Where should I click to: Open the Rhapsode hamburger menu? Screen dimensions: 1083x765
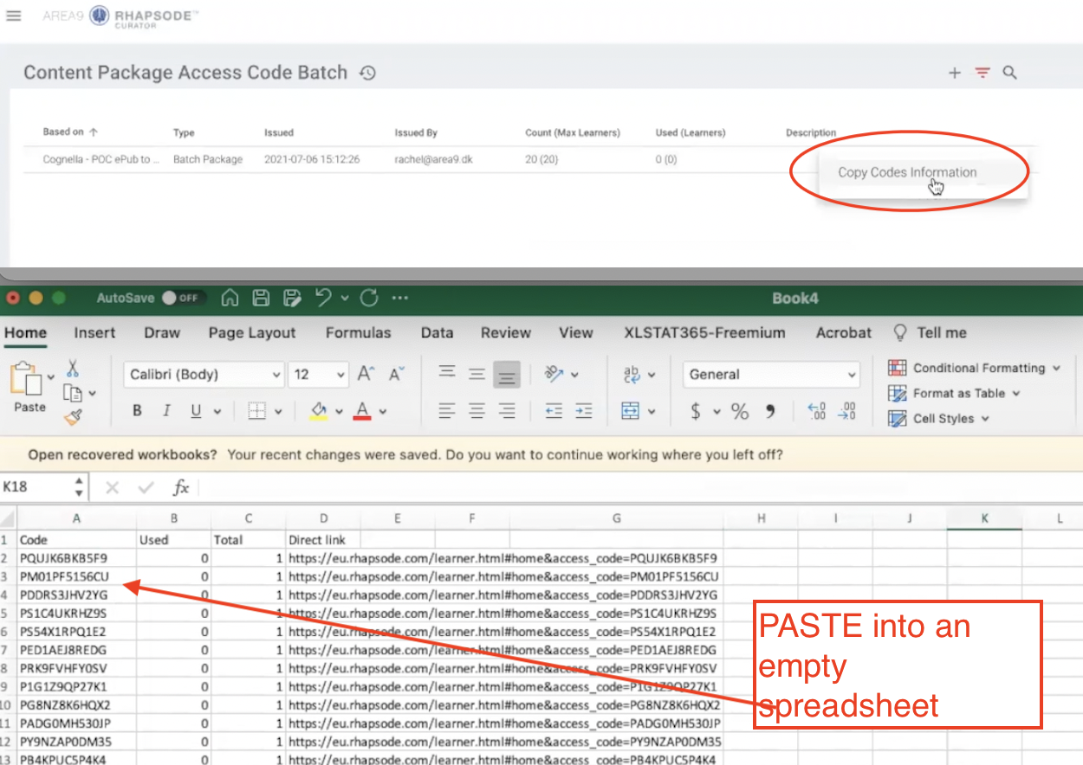[13, 16]
